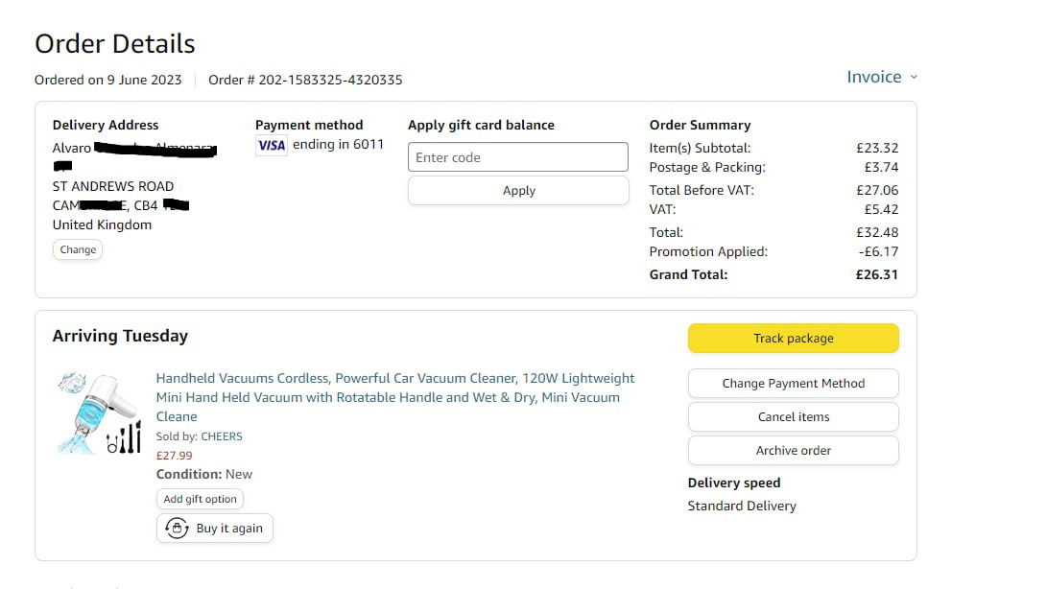Screen dimensions: 1047x589
Task: Click the Grand Total amount £26.31
Action: tap(877, 274)
